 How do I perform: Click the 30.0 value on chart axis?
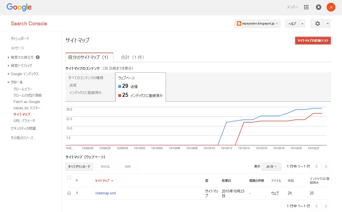[x=69, y=109]
